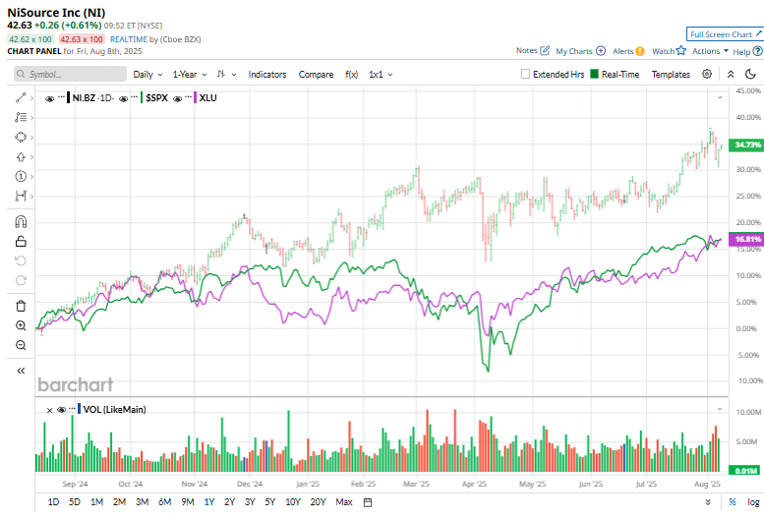
Task: Click the XLU purple color swatch
Action: point(195,98)
